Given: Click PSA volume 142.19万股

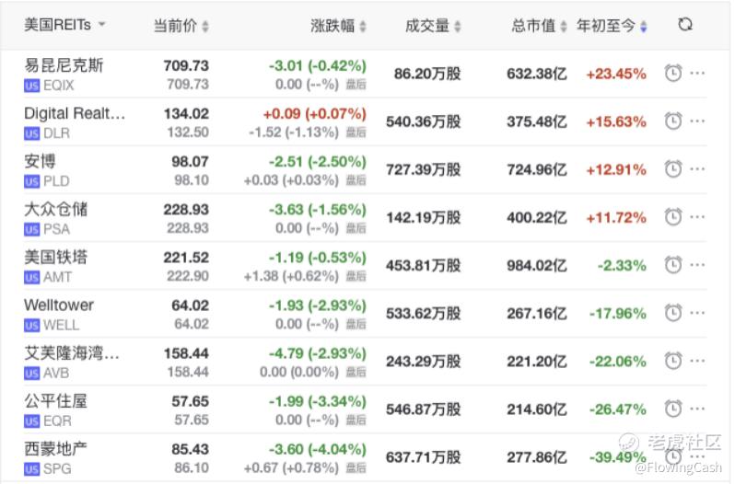Looking at the screenshot, I should point(424,218).
